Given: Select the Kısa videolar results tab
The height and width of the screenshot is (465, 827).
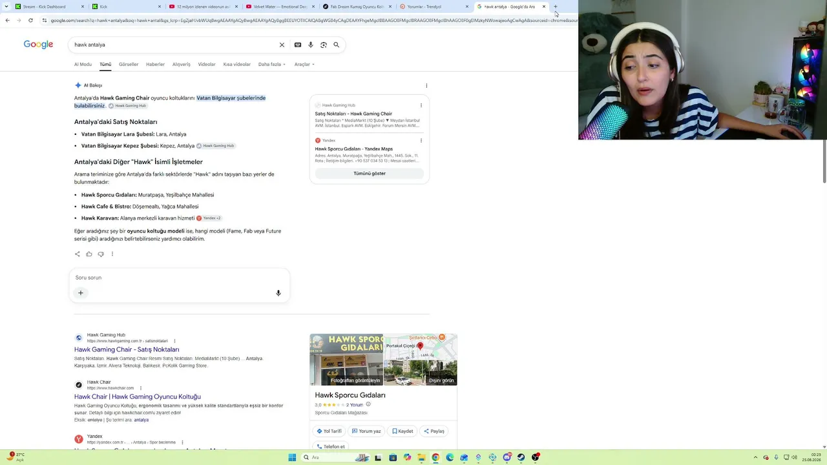Looking at the screenshot, I should (237, 65).
